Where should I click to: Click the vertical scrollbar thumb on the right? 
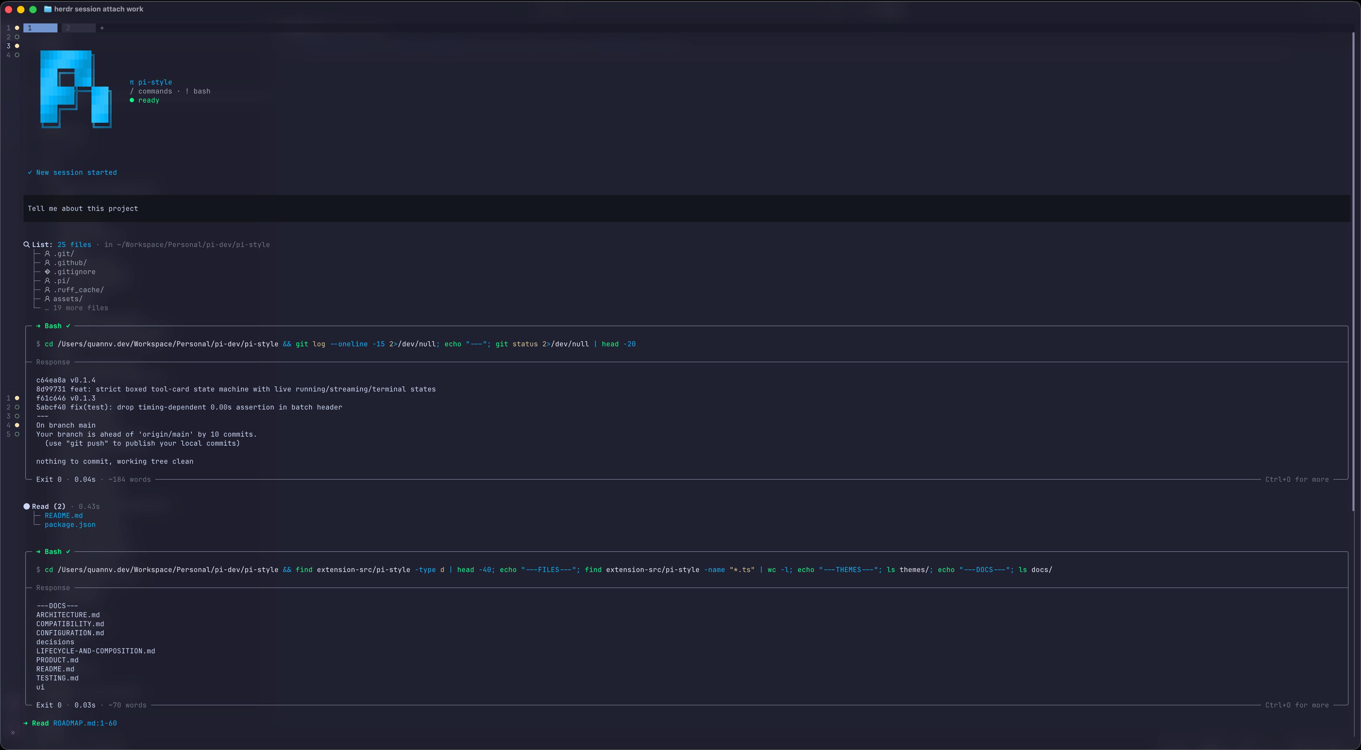click(1353, 272)
